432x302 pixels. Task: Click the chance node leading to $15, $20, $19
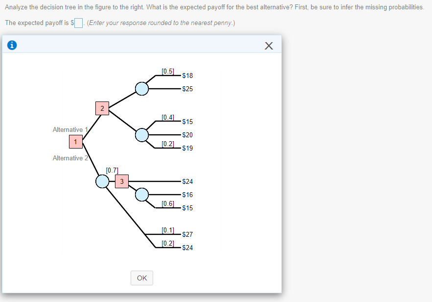141,135
